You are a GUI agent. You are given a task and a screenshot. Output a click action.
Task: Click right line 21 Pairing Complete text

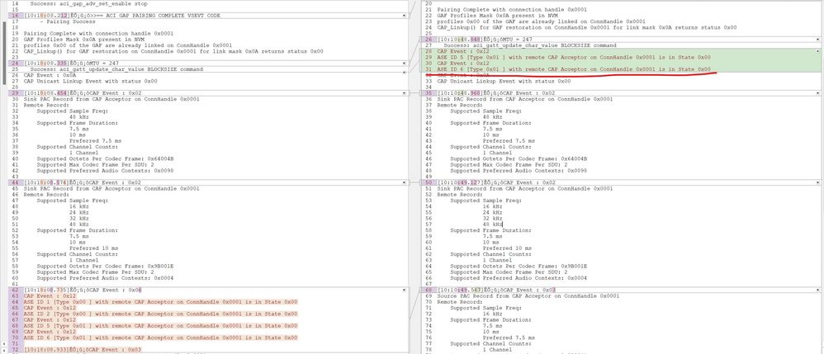513,9
